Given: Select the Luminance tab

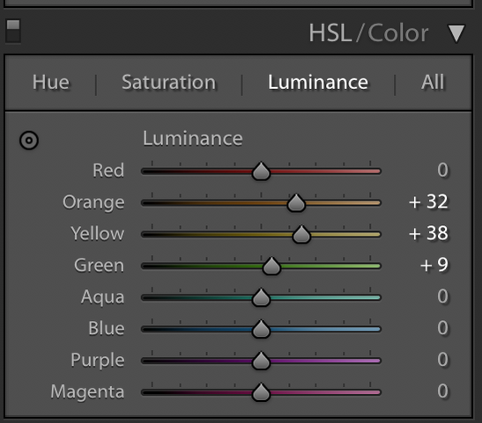Looking at the screenshot, I should [x=318, y=82].
